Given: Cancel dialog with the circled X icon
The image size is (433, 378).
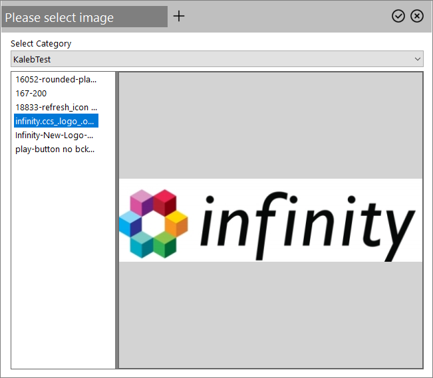Looking at the screenshot, I should click(x=417, y=16).
